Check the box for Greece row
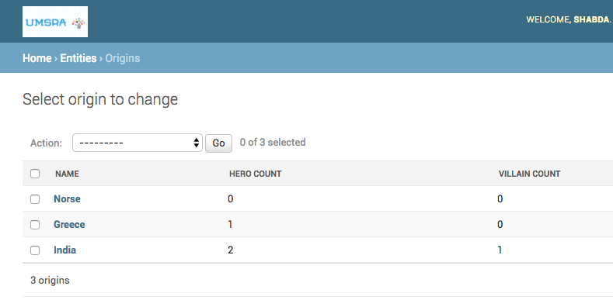Screen dimensions: 613x300 click(x=35, y=225)
